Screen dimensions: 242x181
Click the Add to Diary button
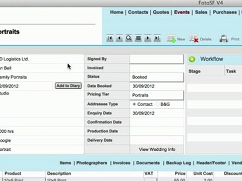(68, 86)
